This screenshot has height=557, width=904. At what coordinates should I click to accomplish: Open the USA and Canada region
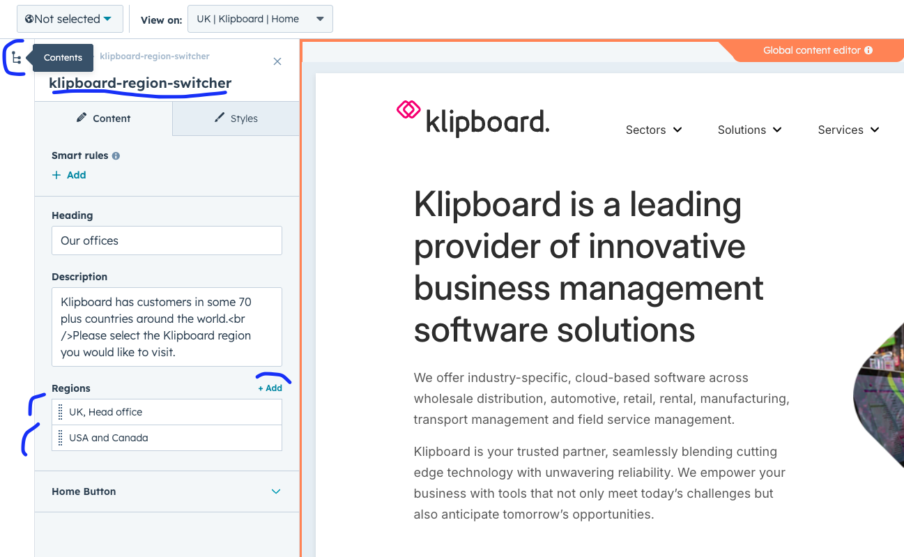pyautogui.click(x=167, y=438)
